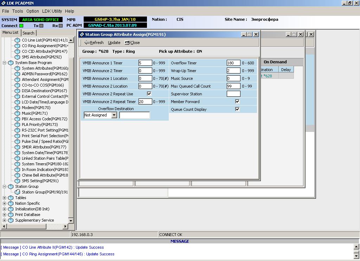
Task: Open the LDK Utility menu
Action: 52,11
